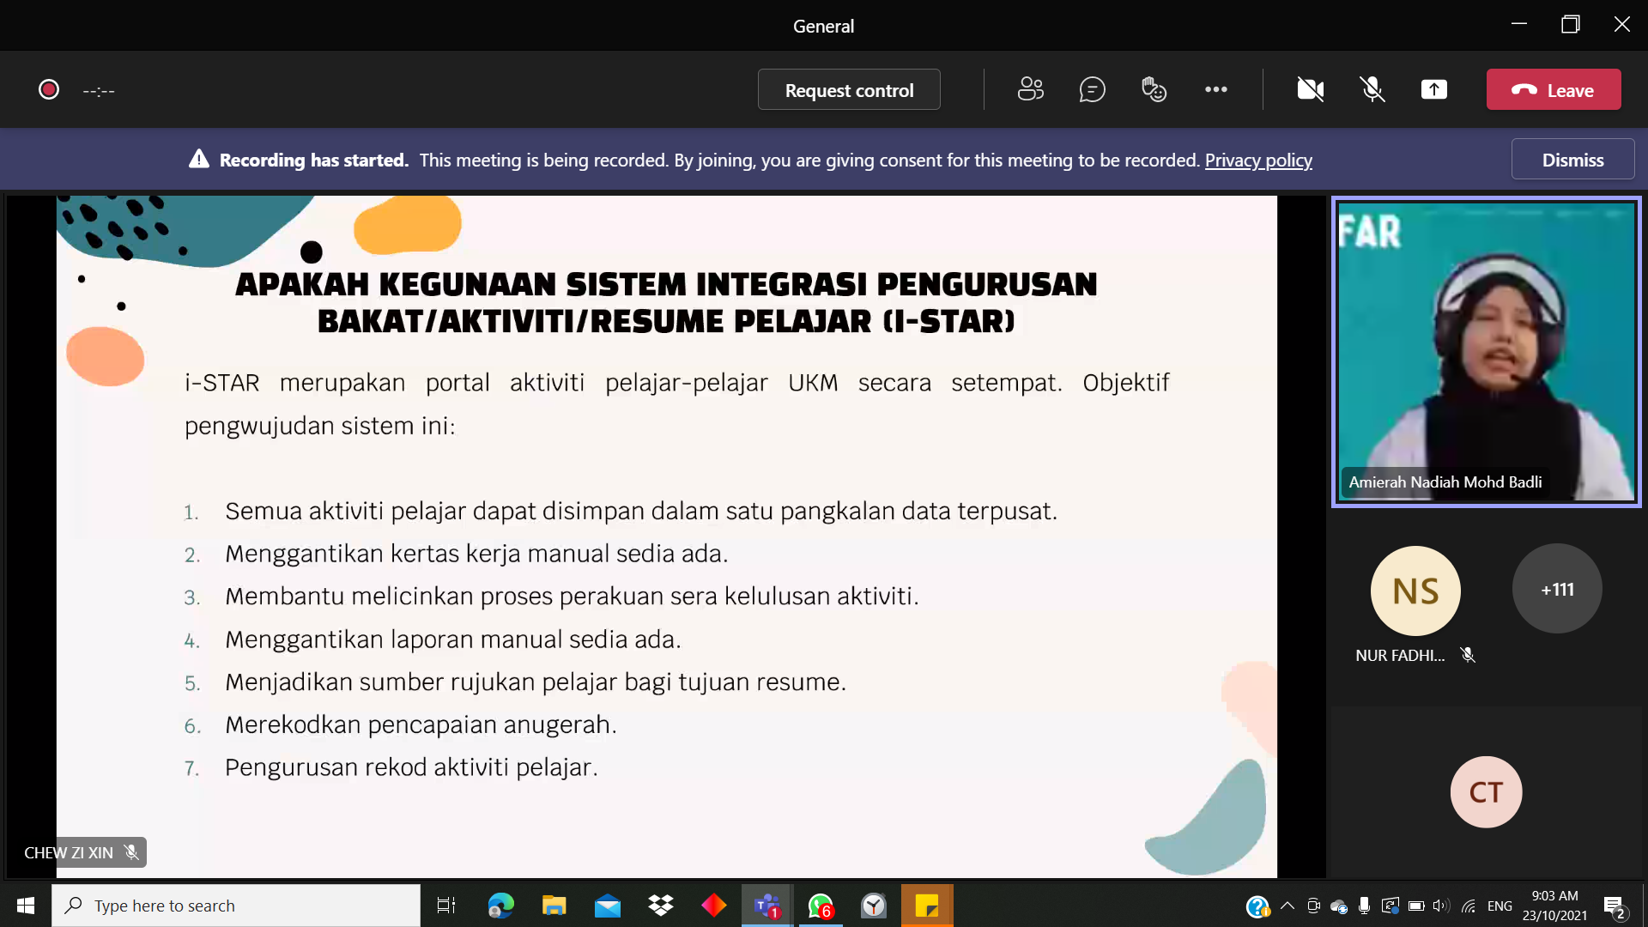Toggle the camera on
Viewport: 1648px width, 927px height.
click(x=1310, y=89)
